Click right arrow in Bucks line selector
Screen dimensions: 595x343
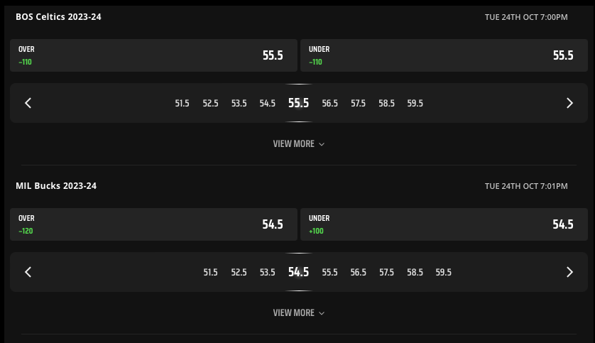[x=569, y=272]
